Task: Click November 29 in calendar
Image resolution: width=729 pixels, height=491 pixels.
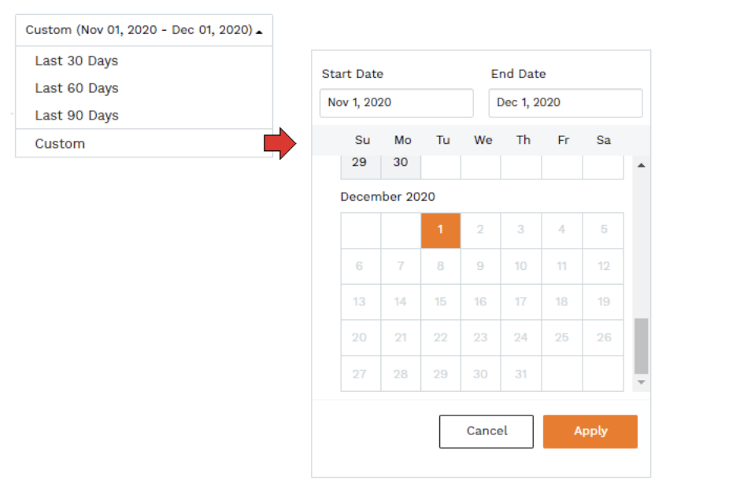Action: coord(360,163)
